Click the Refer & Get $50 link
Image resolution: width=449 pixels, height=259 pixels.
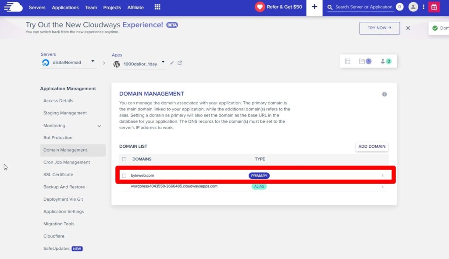284,7
